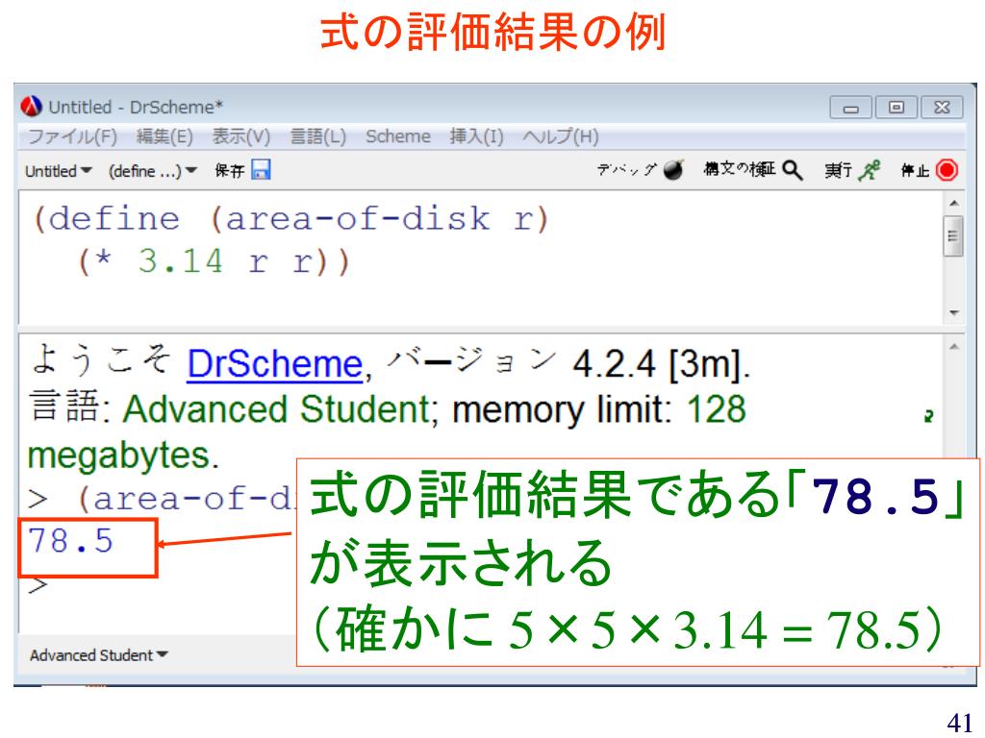Click on the "(* 3.14 r r))" code line
Image resolution: width=985 pixels, height=738 pixels.
point(214,261)
